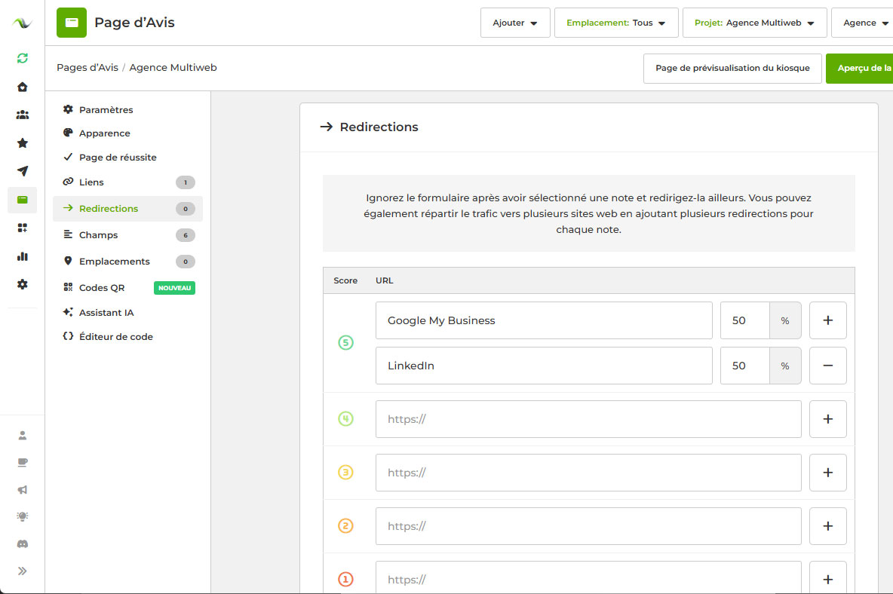The height and width of the screenshot is (594, 893).
Task: Click the score 3 URL input field
Action: point(588,473)
